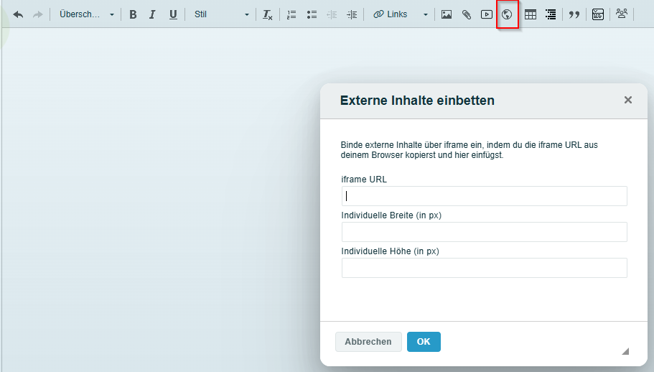The image size is (654, 372).
Task: Toggle underline formatting
Action: click(173, 14)
